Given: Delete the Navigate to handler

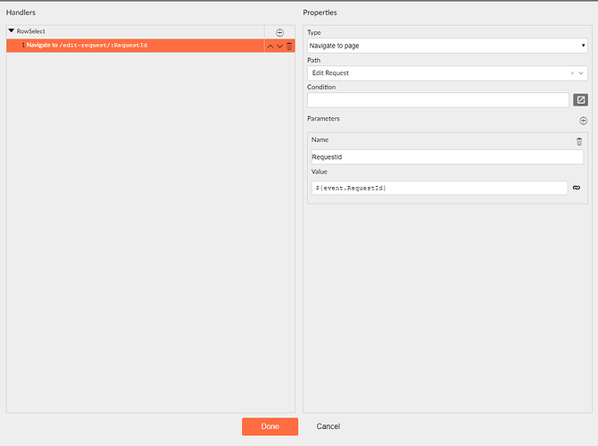Looking at the screenshot, I should (289, 46).
